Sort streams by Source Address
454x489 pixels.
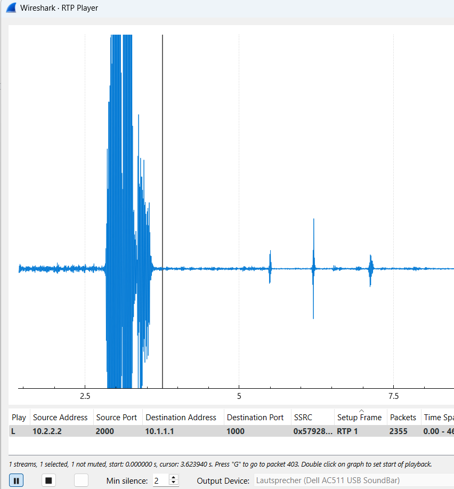(60, 417)
